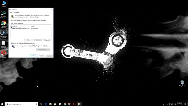188x106 pixels.
Task: Switch input language via ENG indicator
Action: [175, 104]
